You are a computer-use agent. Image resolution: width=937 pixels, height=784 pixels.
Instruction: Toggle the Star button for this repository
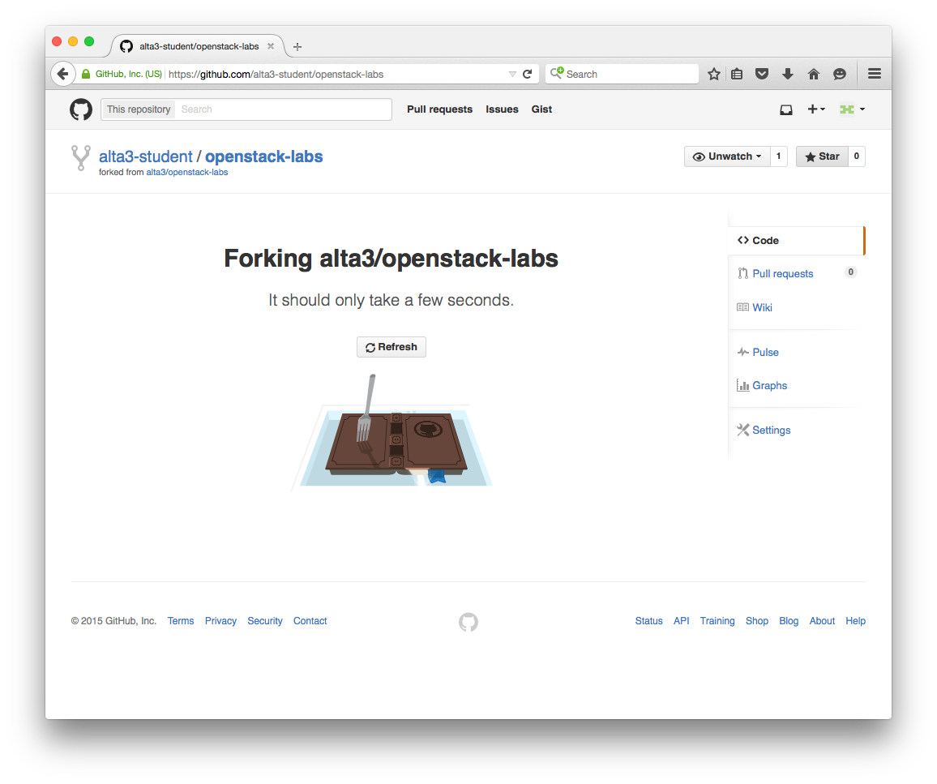click(x=822, y=156)
